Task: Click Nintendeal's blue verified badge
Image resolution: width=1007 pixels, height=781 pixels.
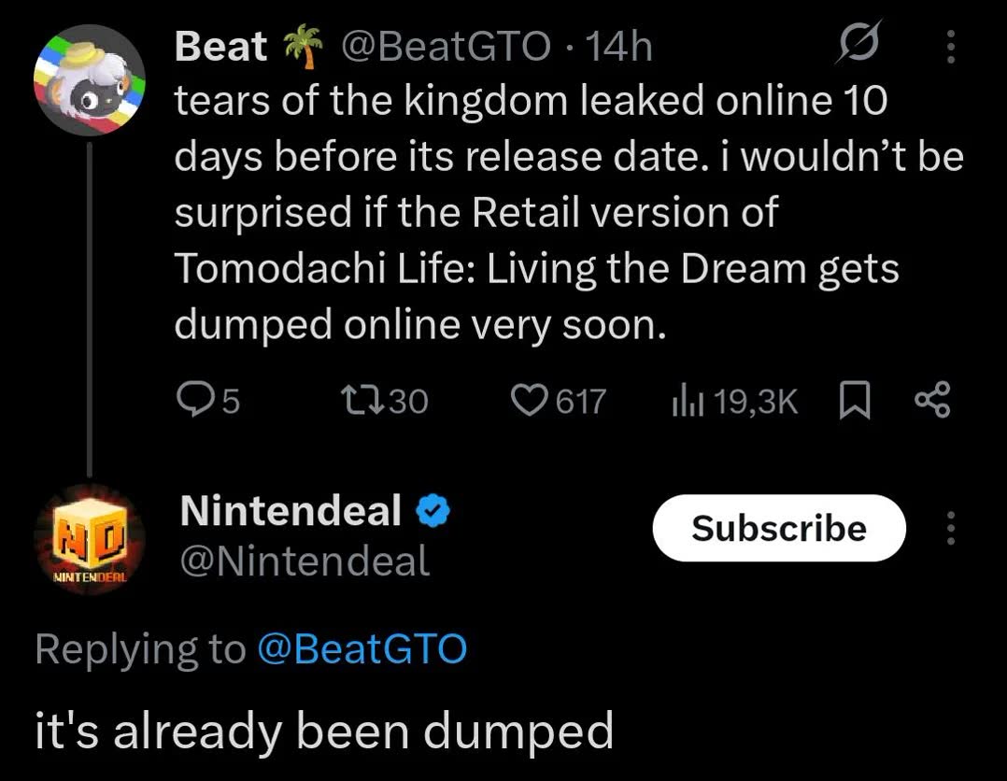Action: click(x=433, y=511)
